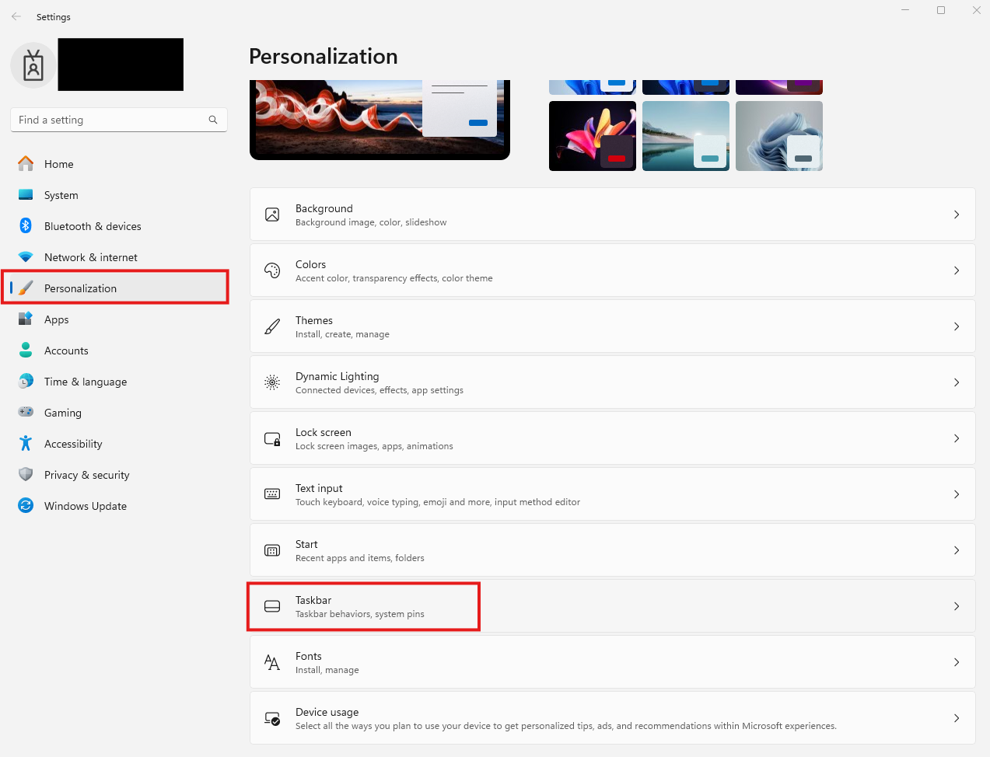Open Accessibility settings category

118,444
